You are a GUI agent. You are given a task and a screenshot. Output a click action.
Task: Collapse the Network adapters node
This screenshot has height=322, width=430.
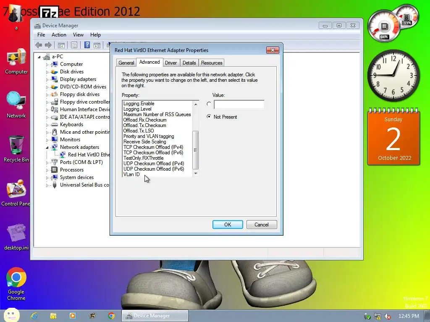point(47,148)
